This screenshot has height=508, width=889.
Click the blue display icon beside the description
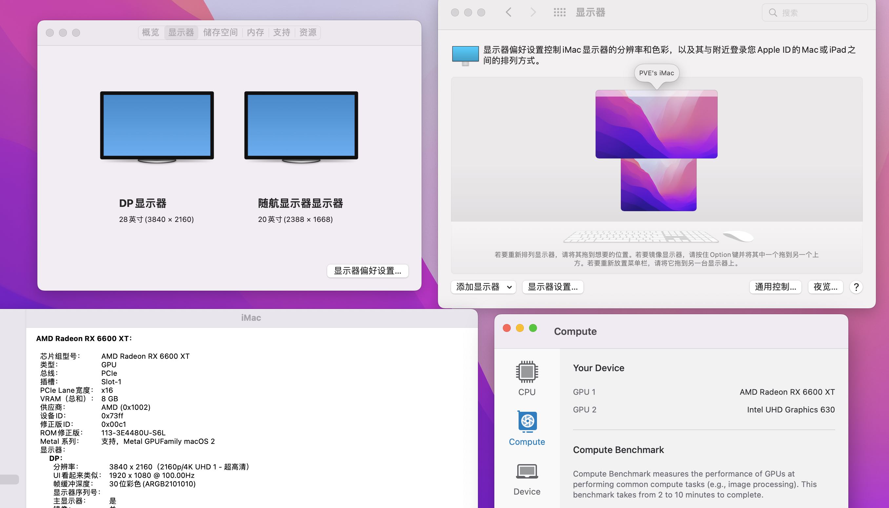pyautogui.click(x=465, y=55)
